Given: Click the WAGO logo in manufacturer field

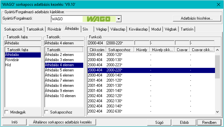Looking at the screenshot, I should [99, 19].
